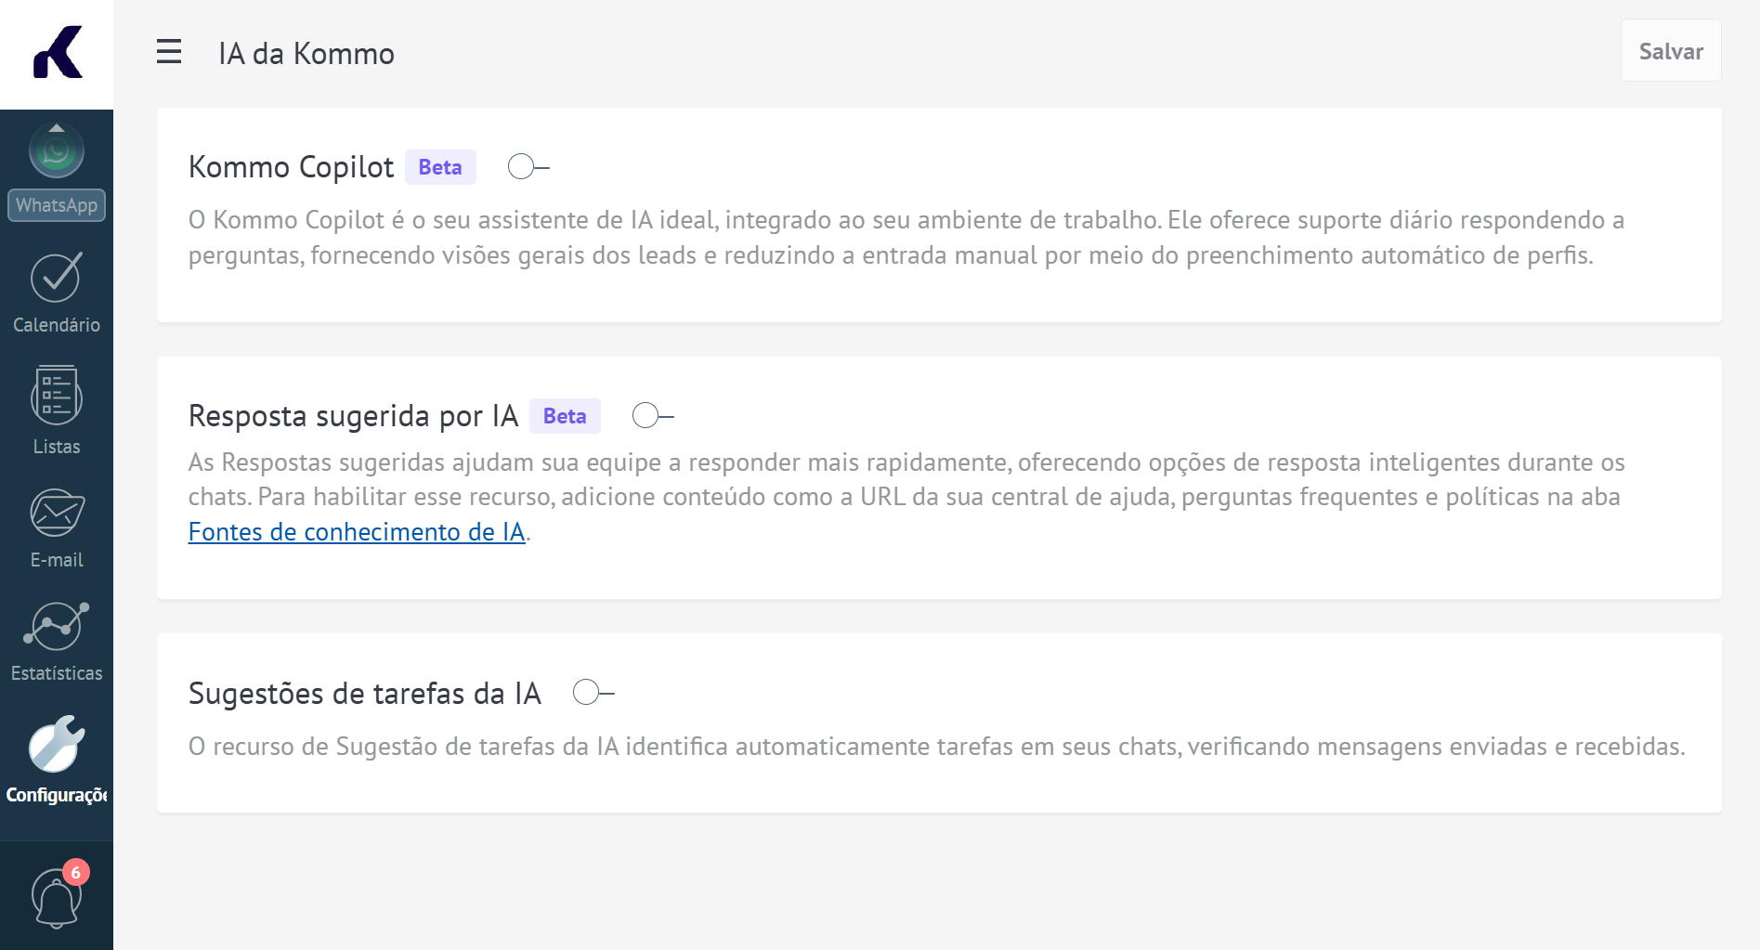Toggle the Kommo Copilot switch
Viewport: 1760px width, 950px height.
click(x=528, y=167)
